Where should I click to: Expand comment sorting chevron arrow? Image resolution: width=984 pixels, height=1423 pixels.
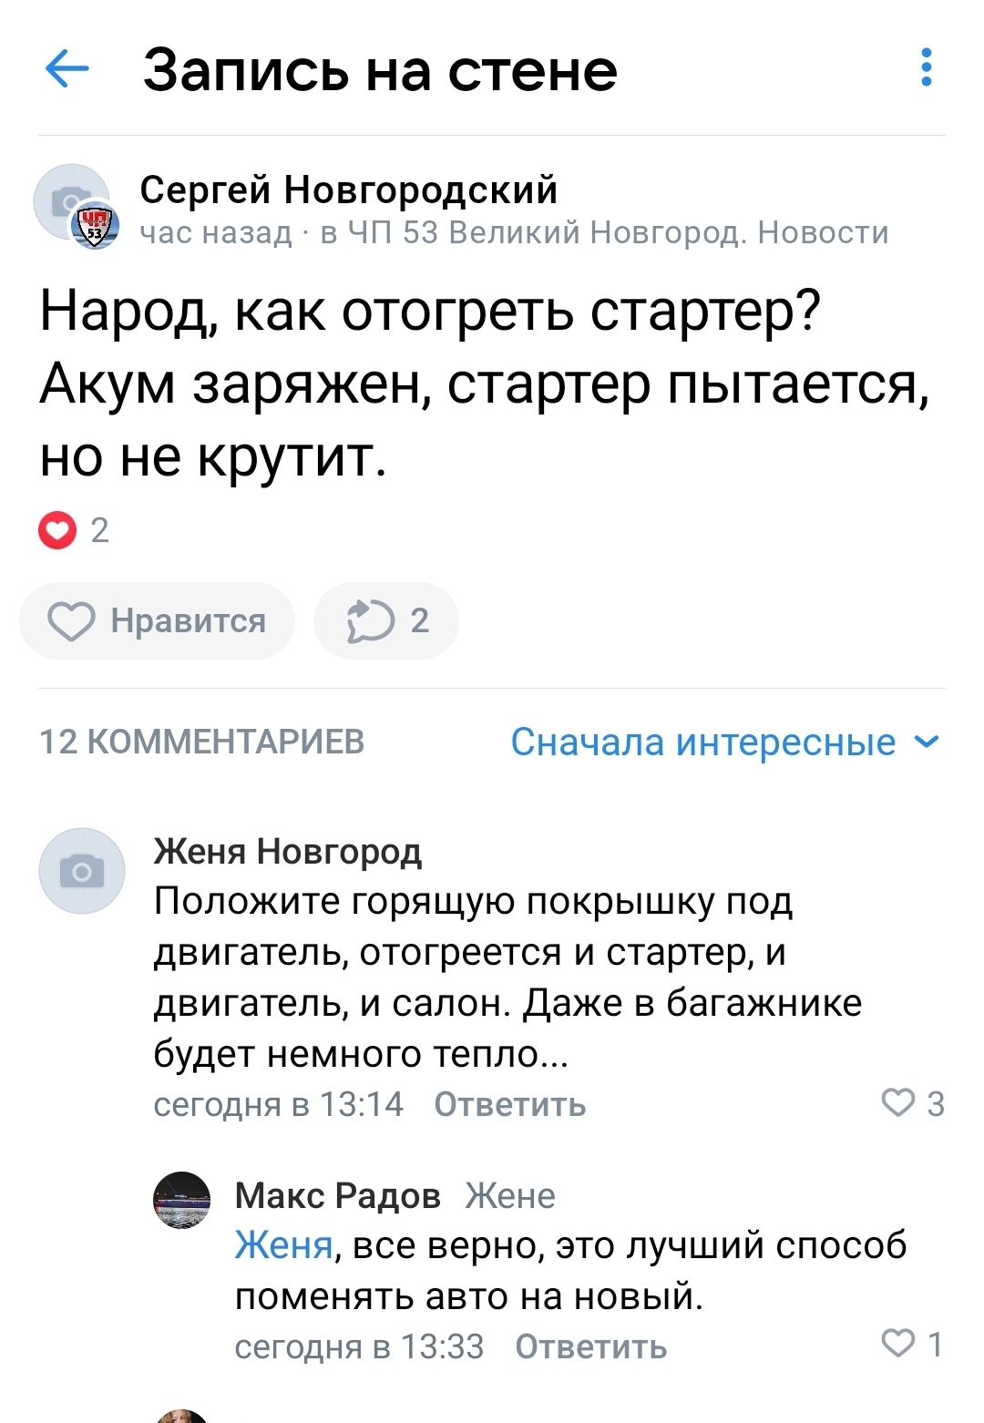[927, 742]
